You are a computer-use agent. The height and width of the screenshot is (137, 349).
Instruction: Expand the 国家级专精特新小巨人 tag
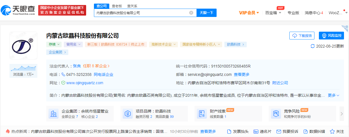coord(201,44)
